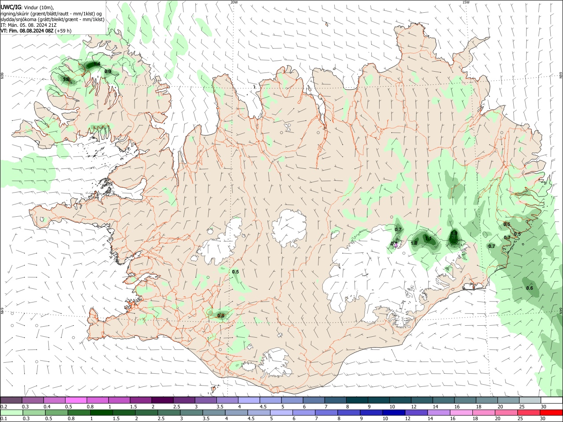Select the red 25 swatch in the rain legend
The width and height of the screenshot is (563, 422).
pyautogui.click(x=529, y=412)
